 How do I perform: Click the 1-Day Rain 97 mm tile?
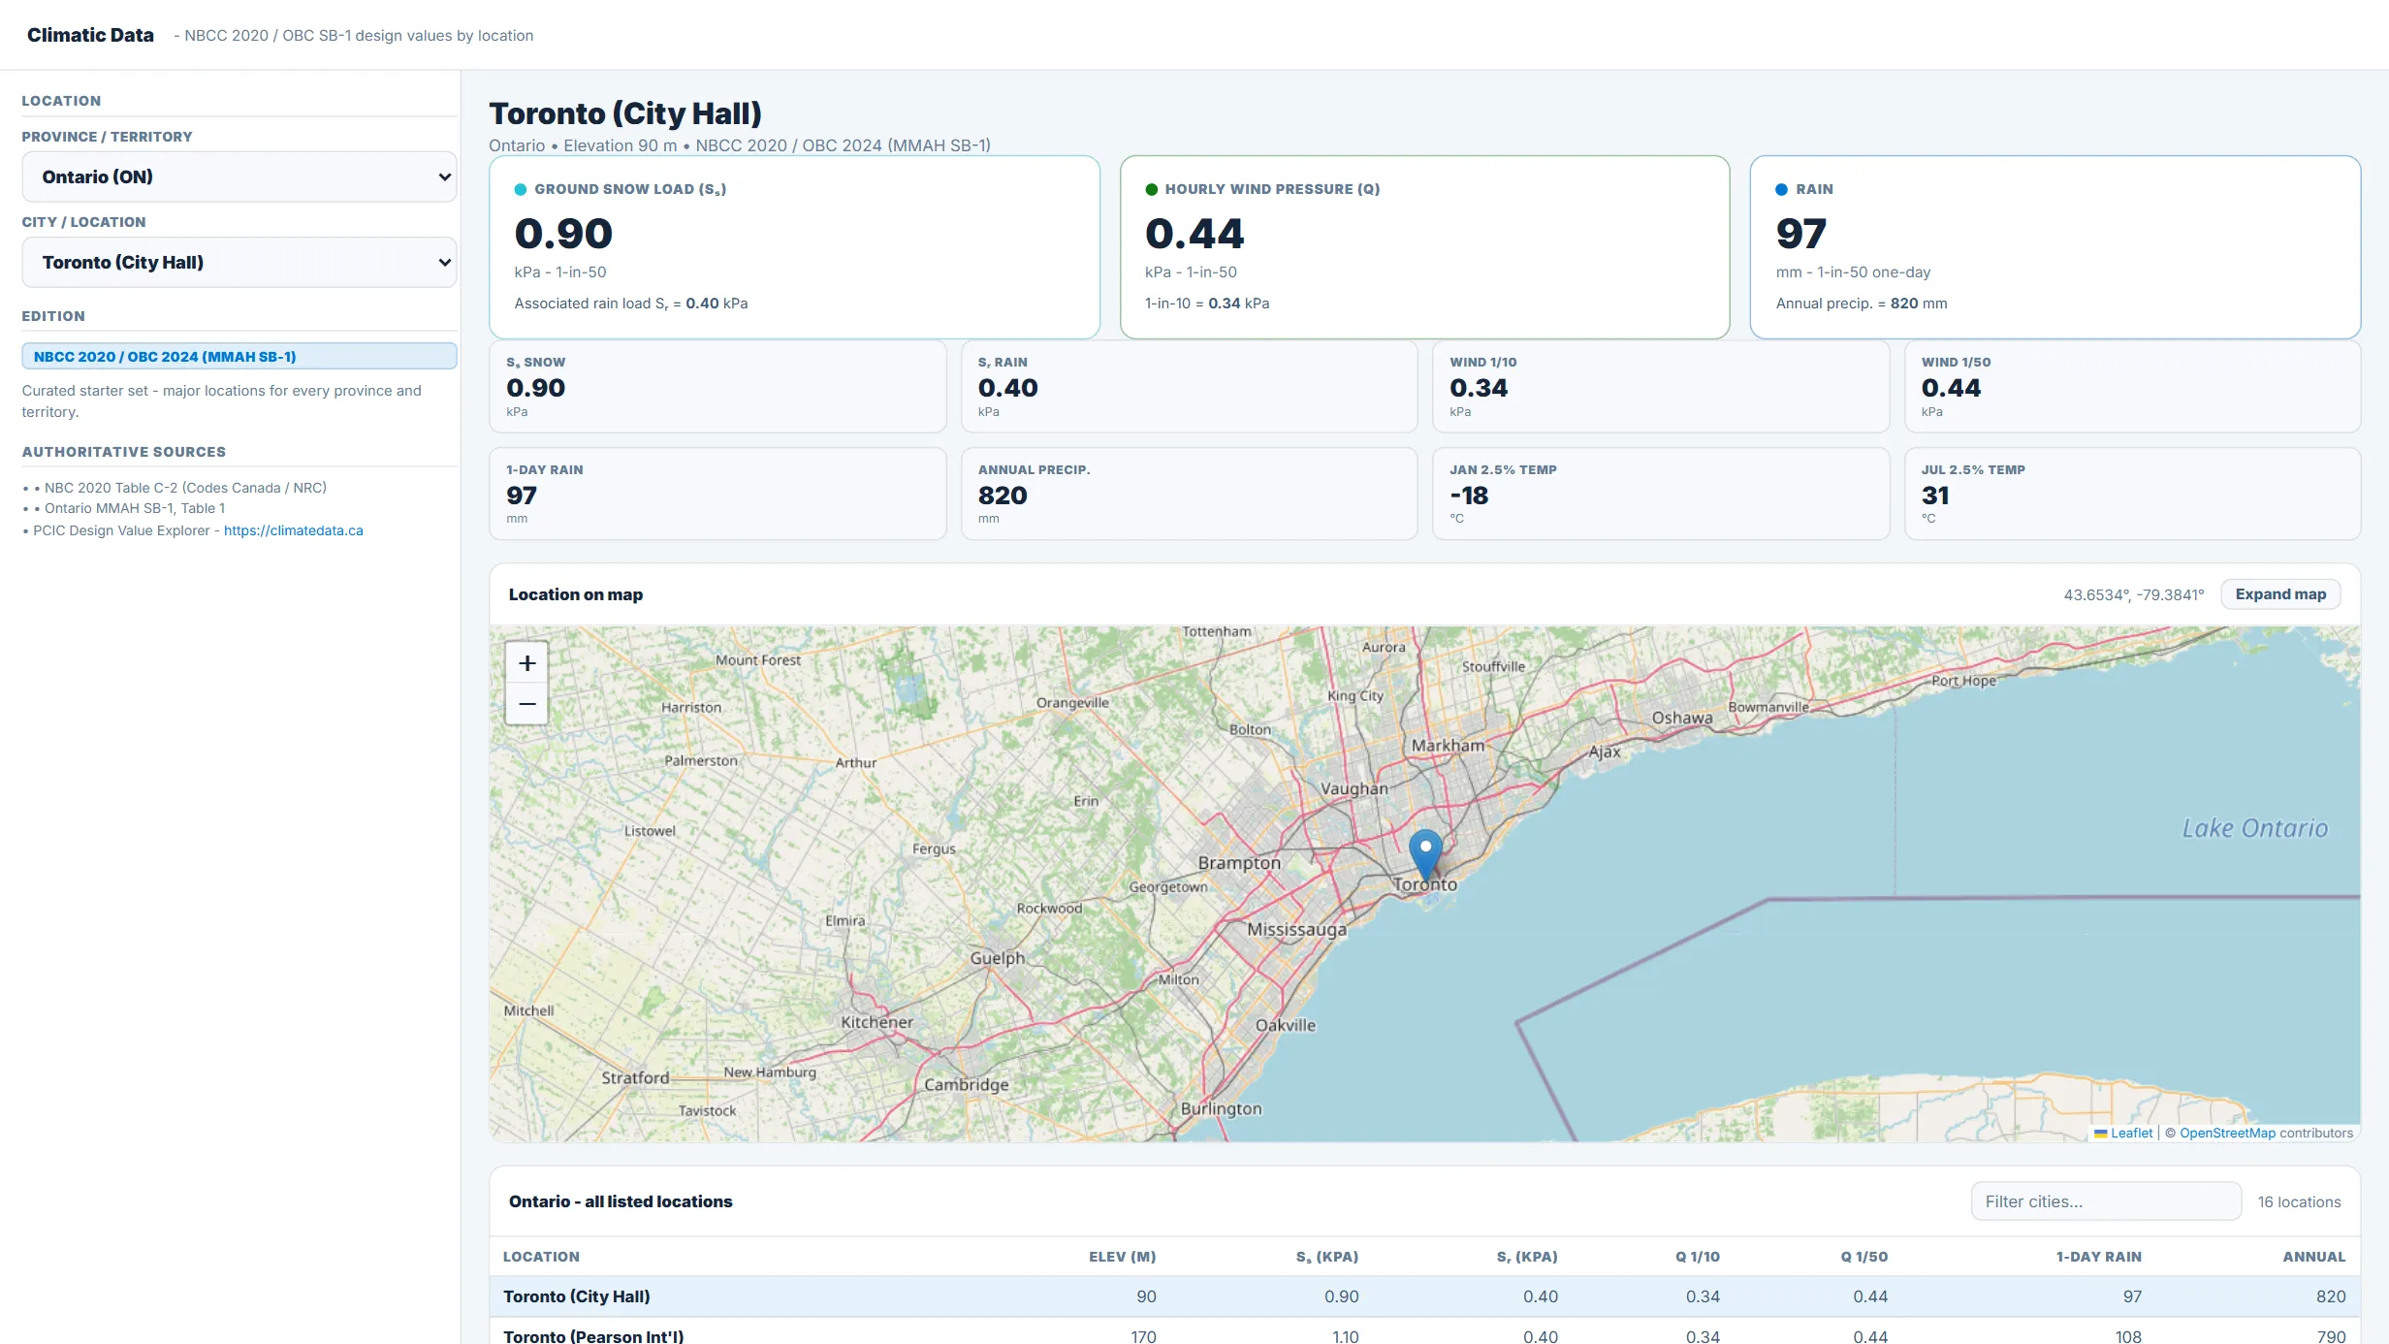click(717, 494)
